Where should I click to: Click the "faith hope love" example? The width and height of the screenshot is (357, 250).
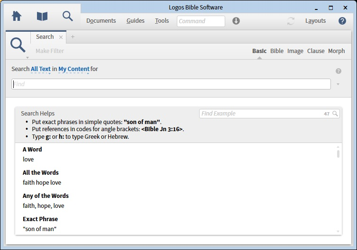42,183
